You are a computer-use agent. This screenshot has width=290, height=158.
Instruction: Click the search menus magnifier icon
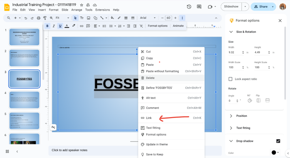[9, 18]
